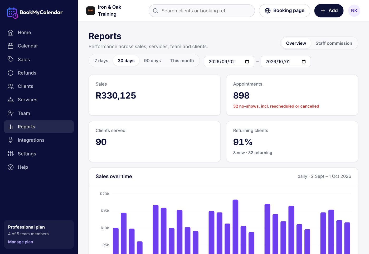Viewport: 369px width, 254px height.
Task: Click the 2026/10/01 end date field
Action: click(x=285, y=61)
